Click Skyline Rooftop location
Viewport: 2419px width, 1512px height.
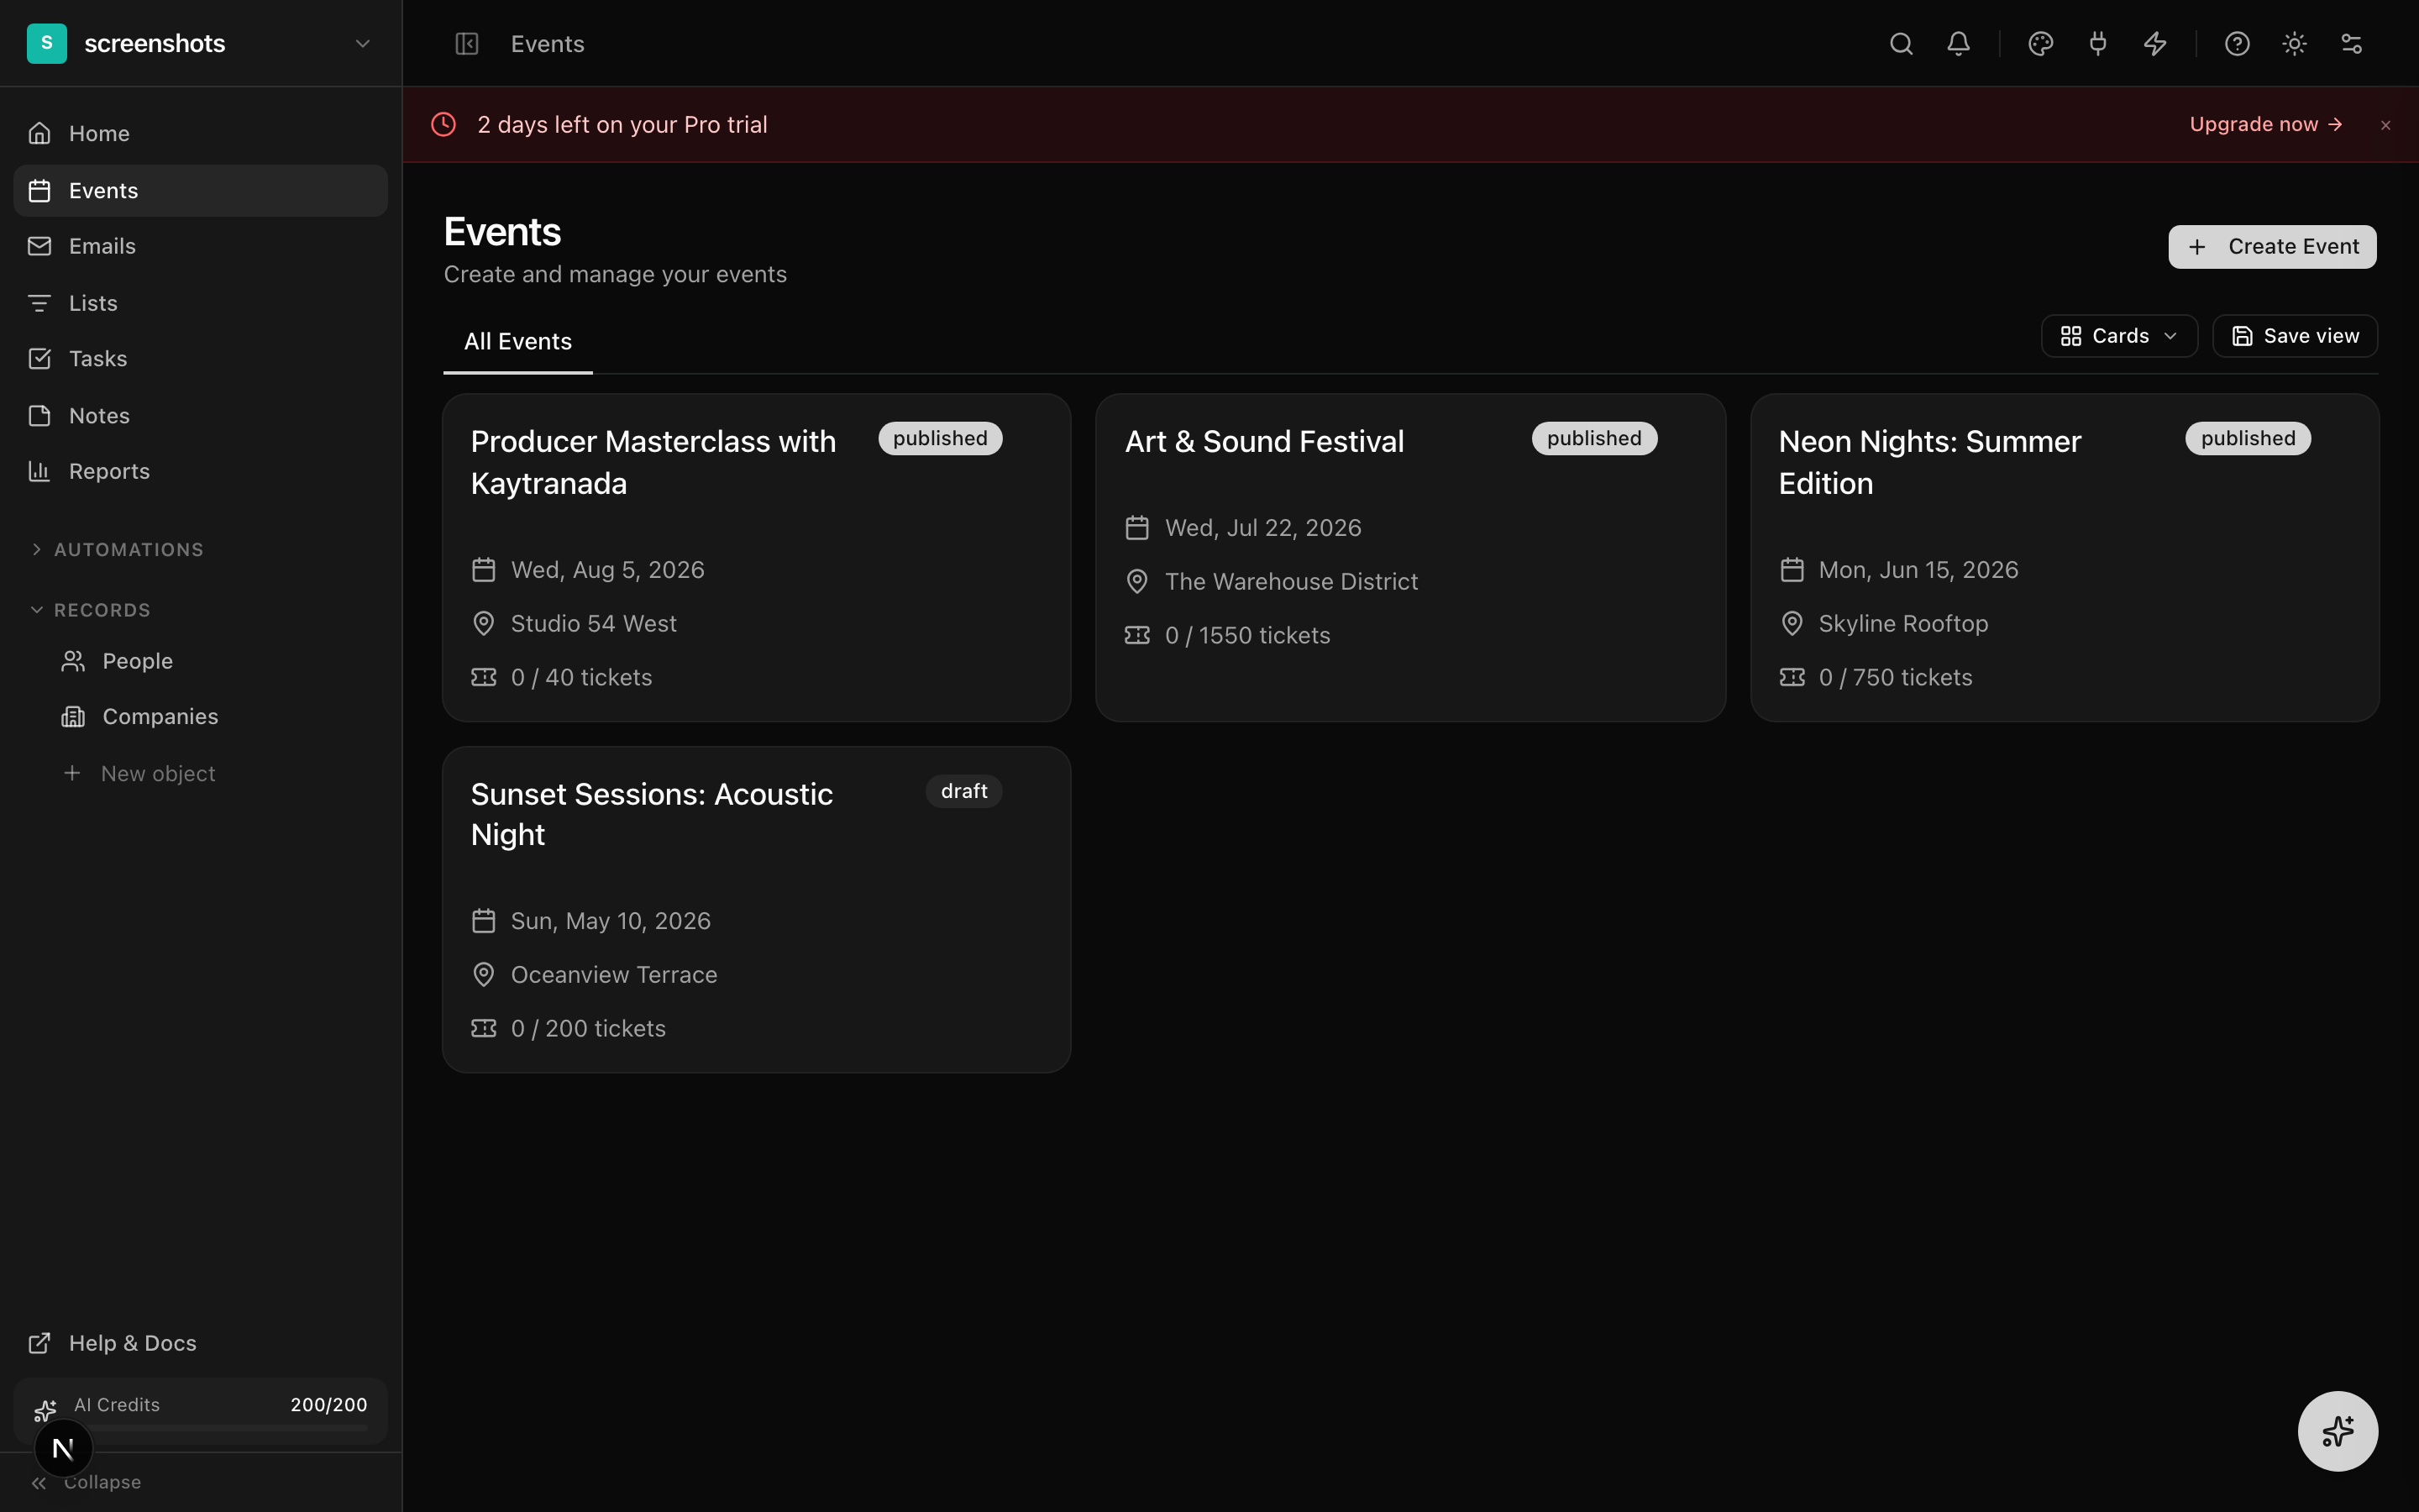[1903, 623]
